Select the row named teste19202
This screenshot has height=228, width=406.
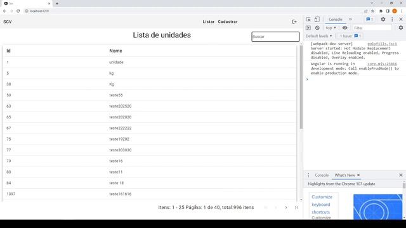(150, 139)
